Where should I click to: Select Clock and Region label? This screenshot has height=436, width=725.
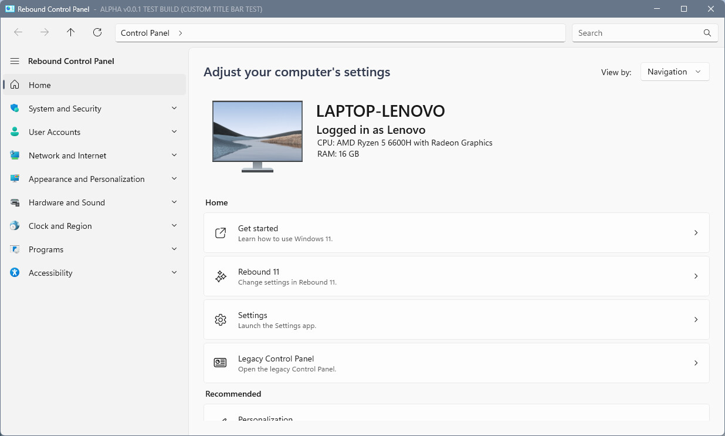click(60, 226)
